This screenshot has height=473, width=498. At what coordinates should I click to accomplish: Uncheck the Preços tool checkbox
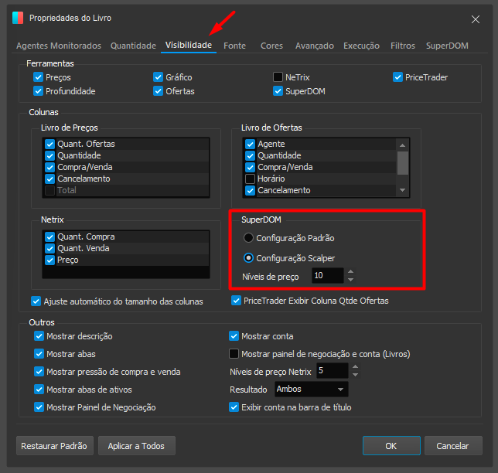38,77
